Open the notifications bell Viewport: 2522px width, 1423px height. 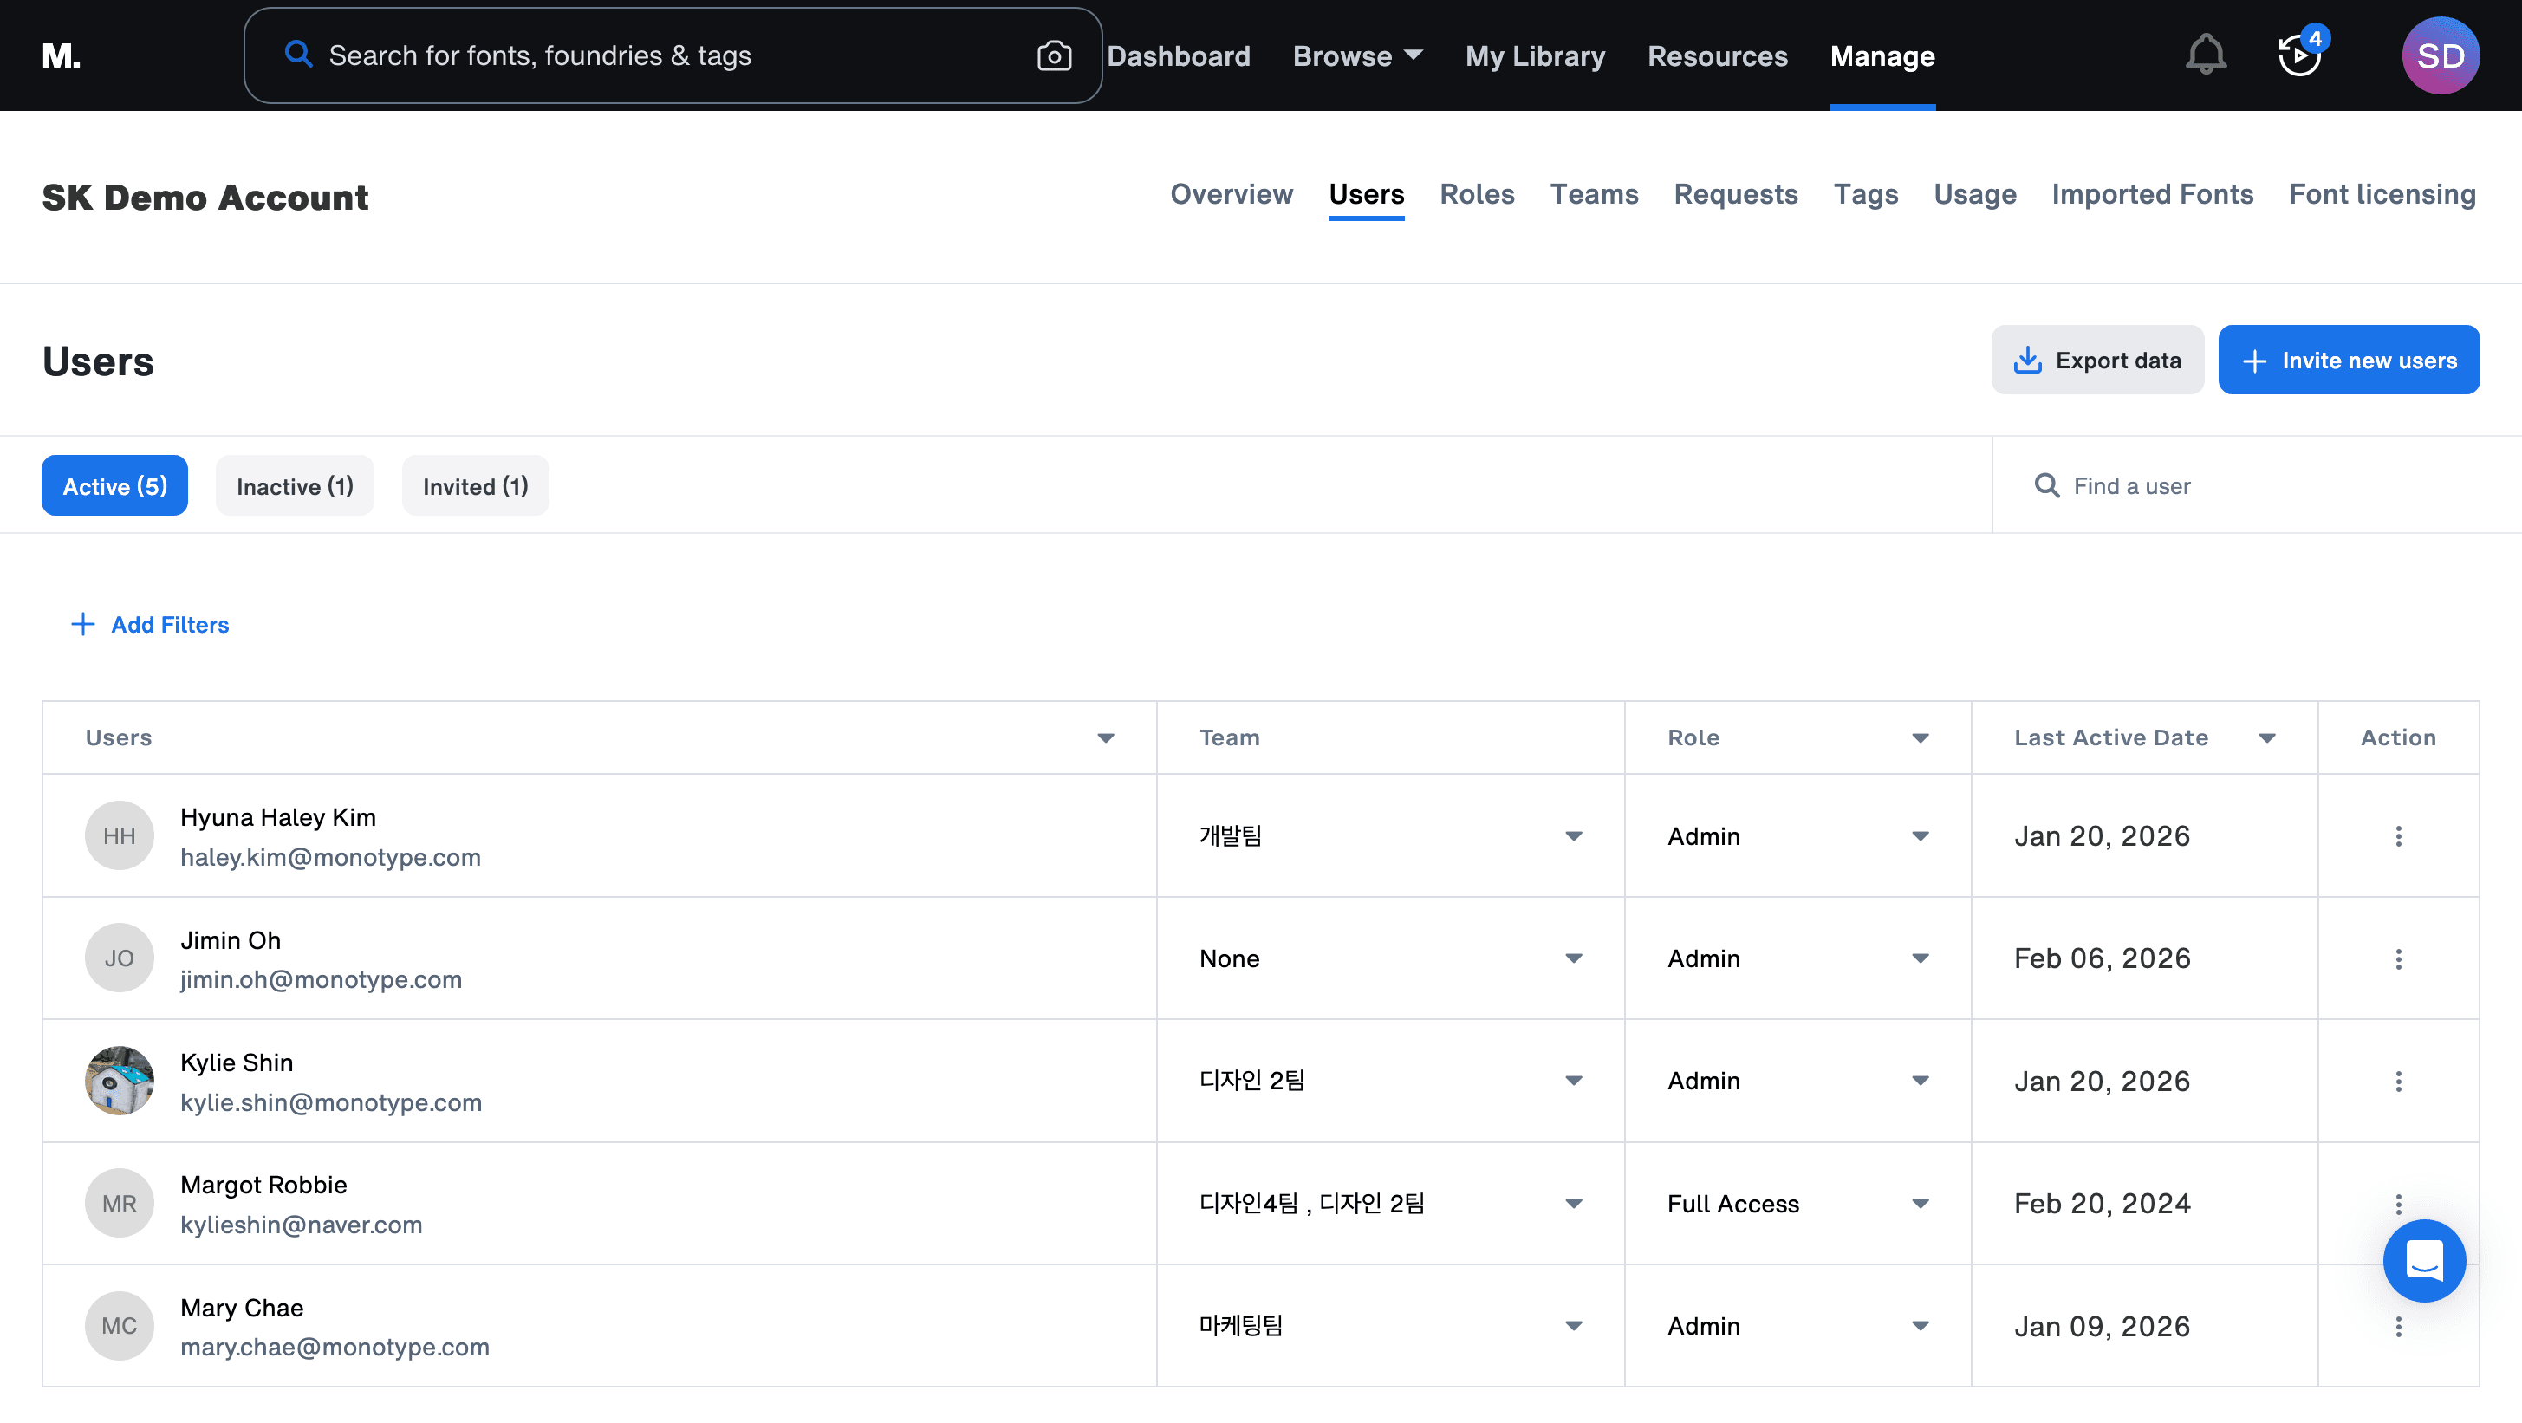click(x=2205, y=55)
